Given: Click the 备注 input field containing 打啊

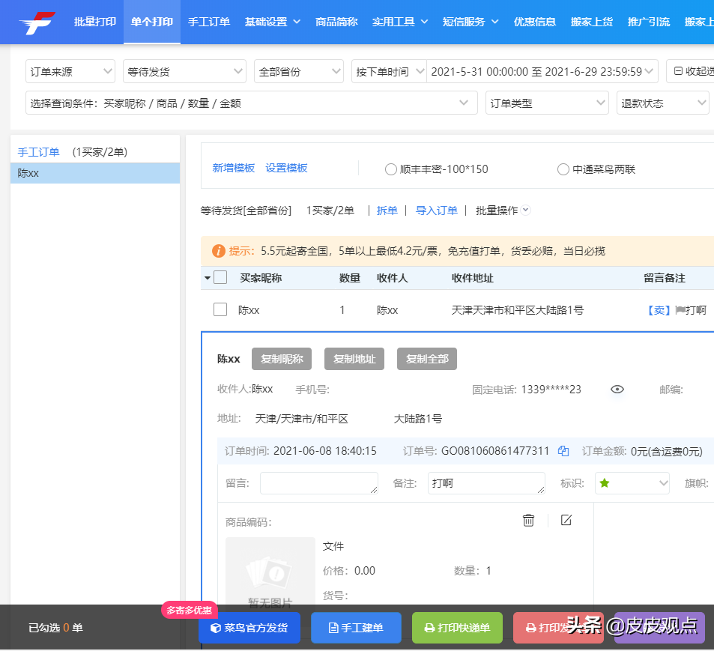Looking at the screenshot, I should click(x=485, y=483).
